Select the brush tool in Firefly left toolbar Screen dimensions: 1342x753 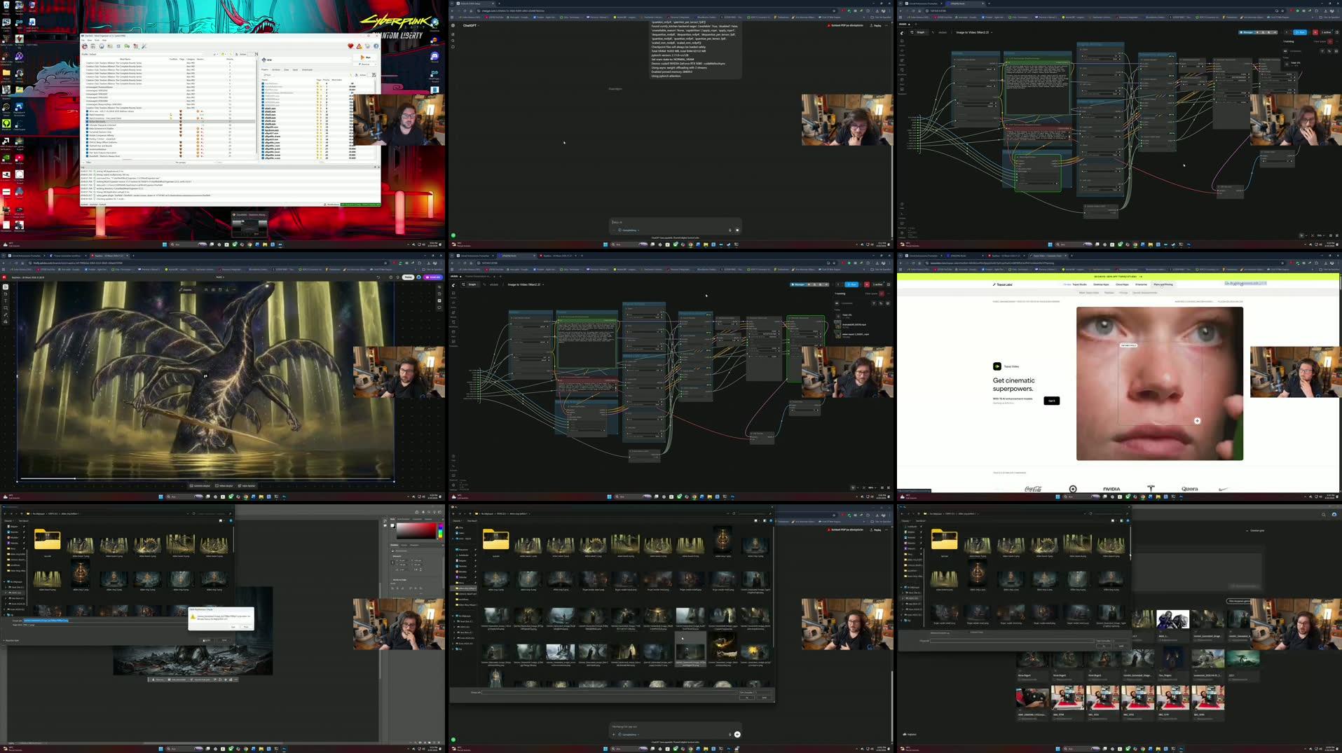tap(6, 315)
